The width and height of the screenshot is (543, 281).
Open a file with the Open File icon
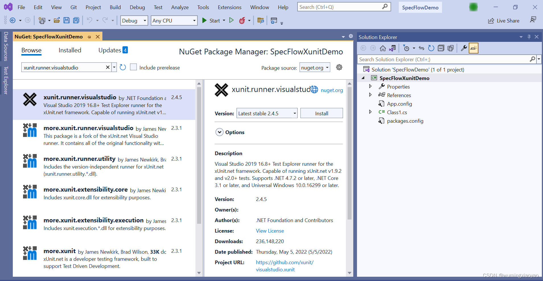pyautogui.click(x=57, y=20)
